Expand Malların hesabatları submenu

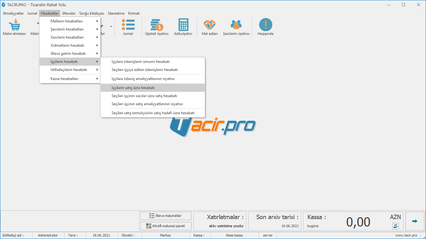click(70, 21)
